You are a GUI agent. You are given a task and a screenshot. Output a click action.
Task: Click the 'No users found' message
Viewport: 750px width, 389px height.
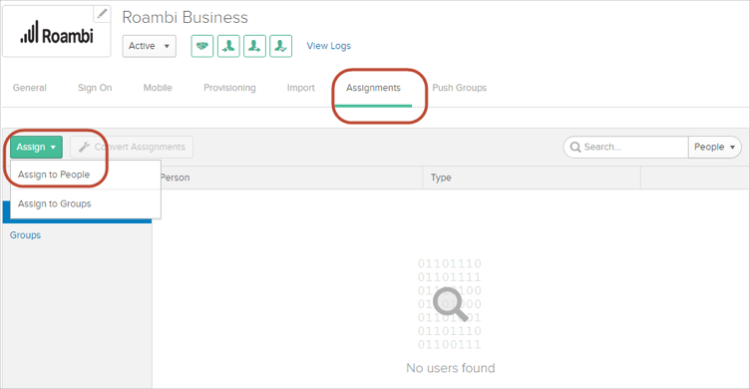coord(451,368)
